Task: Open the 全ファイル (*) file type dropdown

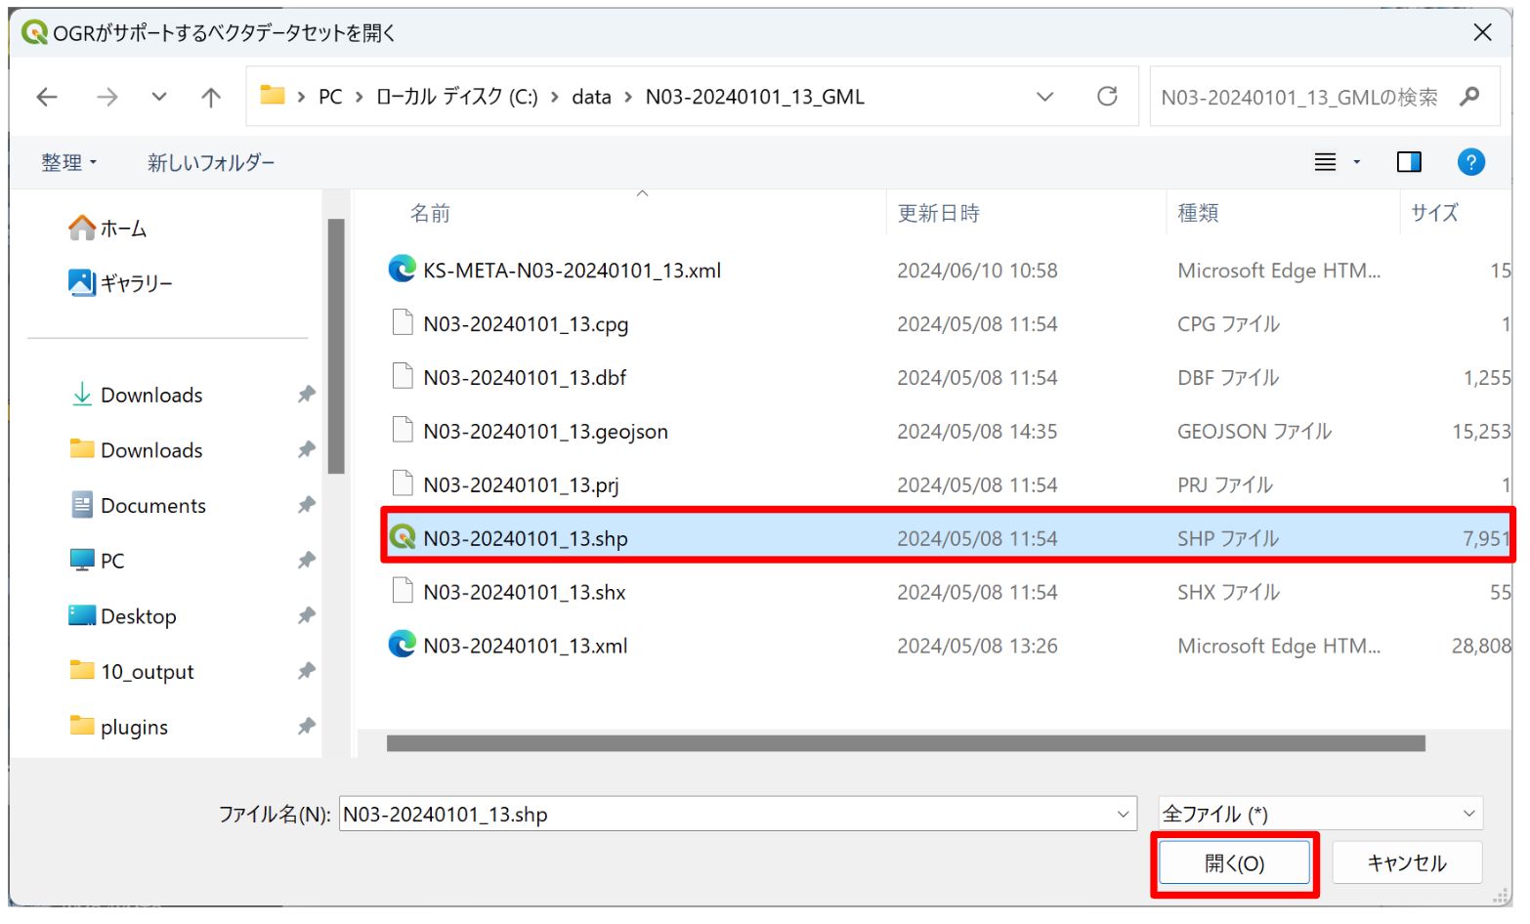Action: [x=1320, y=814]
